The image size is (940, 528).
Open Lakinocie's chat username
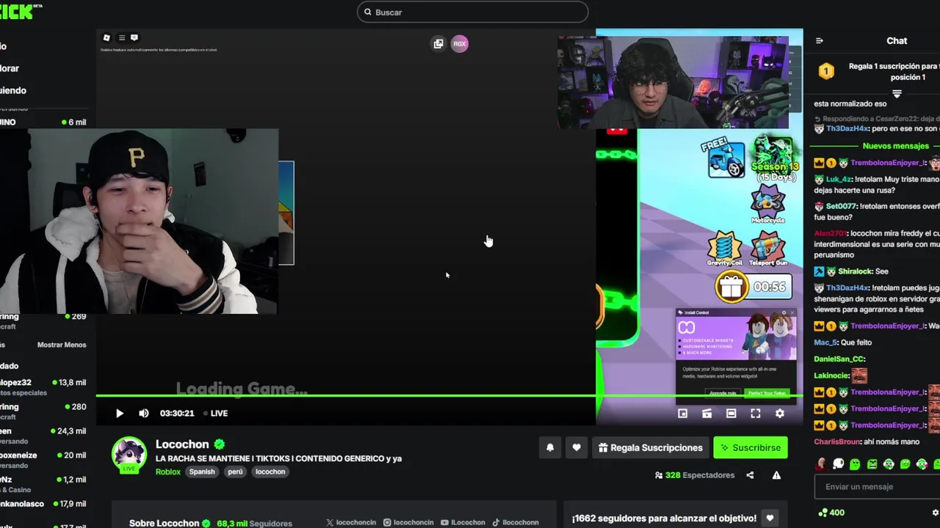(831, 375)
